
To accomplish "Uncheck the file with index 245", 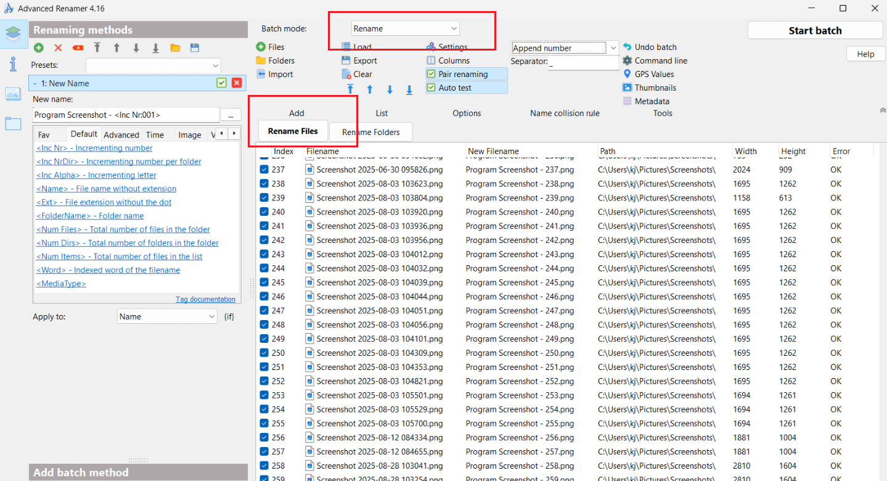I will pos(264,282).
